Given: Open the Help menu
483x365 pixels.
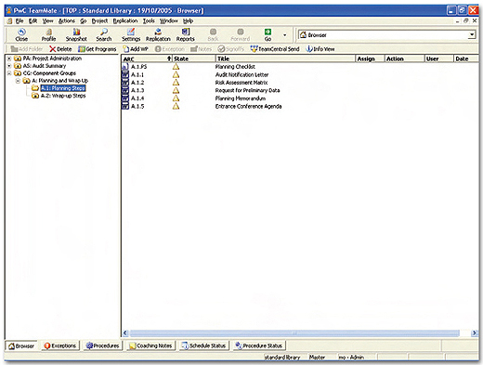Looking at the screenshot, I should 188,21.
